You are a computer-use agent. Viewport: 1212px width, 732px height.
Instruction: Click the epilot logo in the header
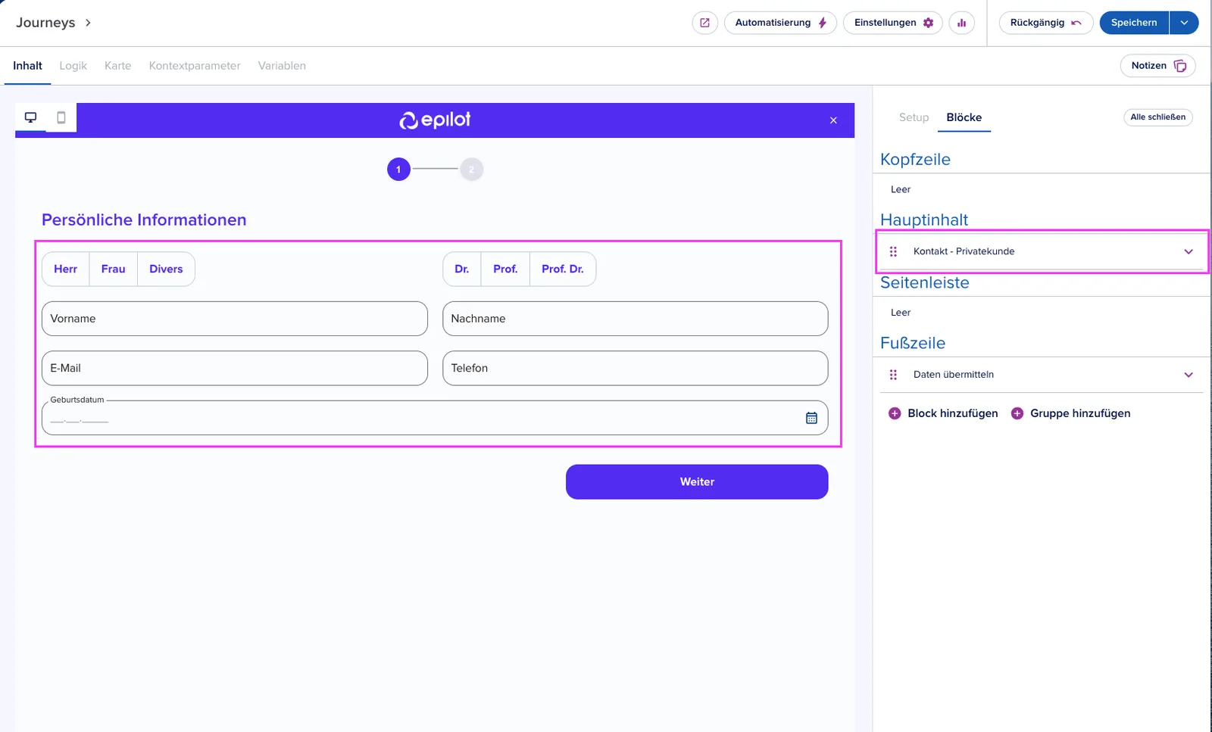(x=435, y=120)
